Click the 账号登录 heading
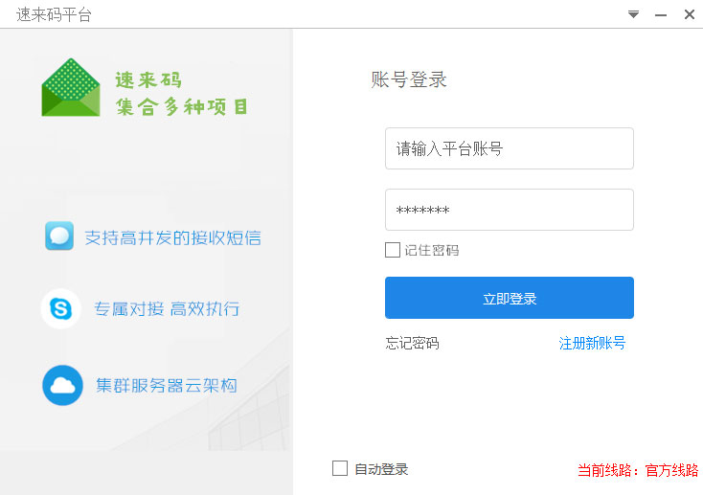Image resolution: width=703 pixels, height=495 pixels. [x=409, y=79]
